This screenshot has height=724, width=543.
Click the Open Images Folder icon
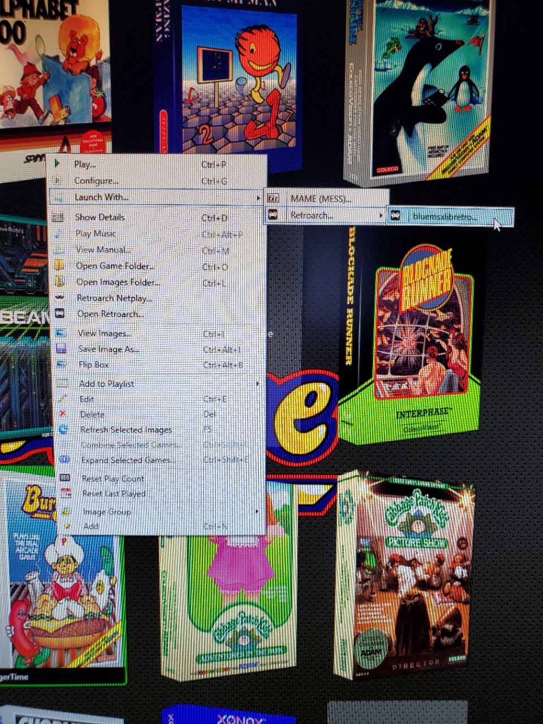coord(58,281)
